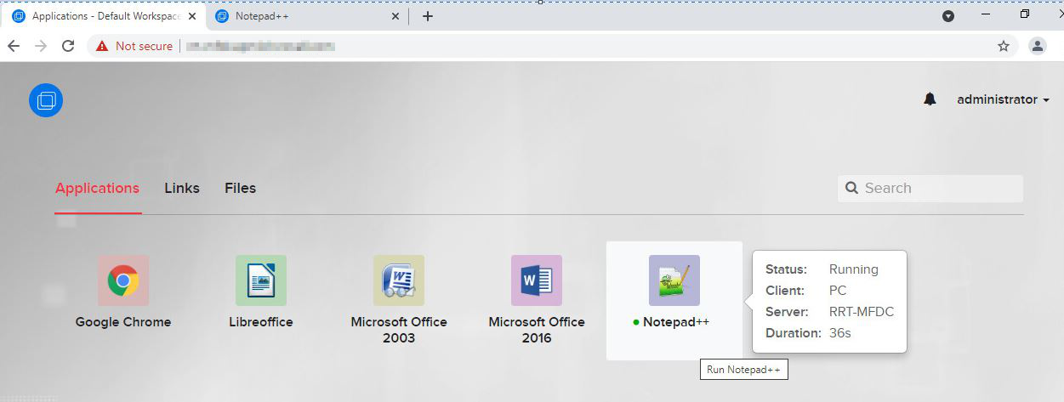
Task: Click the Not secure warning icon
Action: tap(103, 46)
